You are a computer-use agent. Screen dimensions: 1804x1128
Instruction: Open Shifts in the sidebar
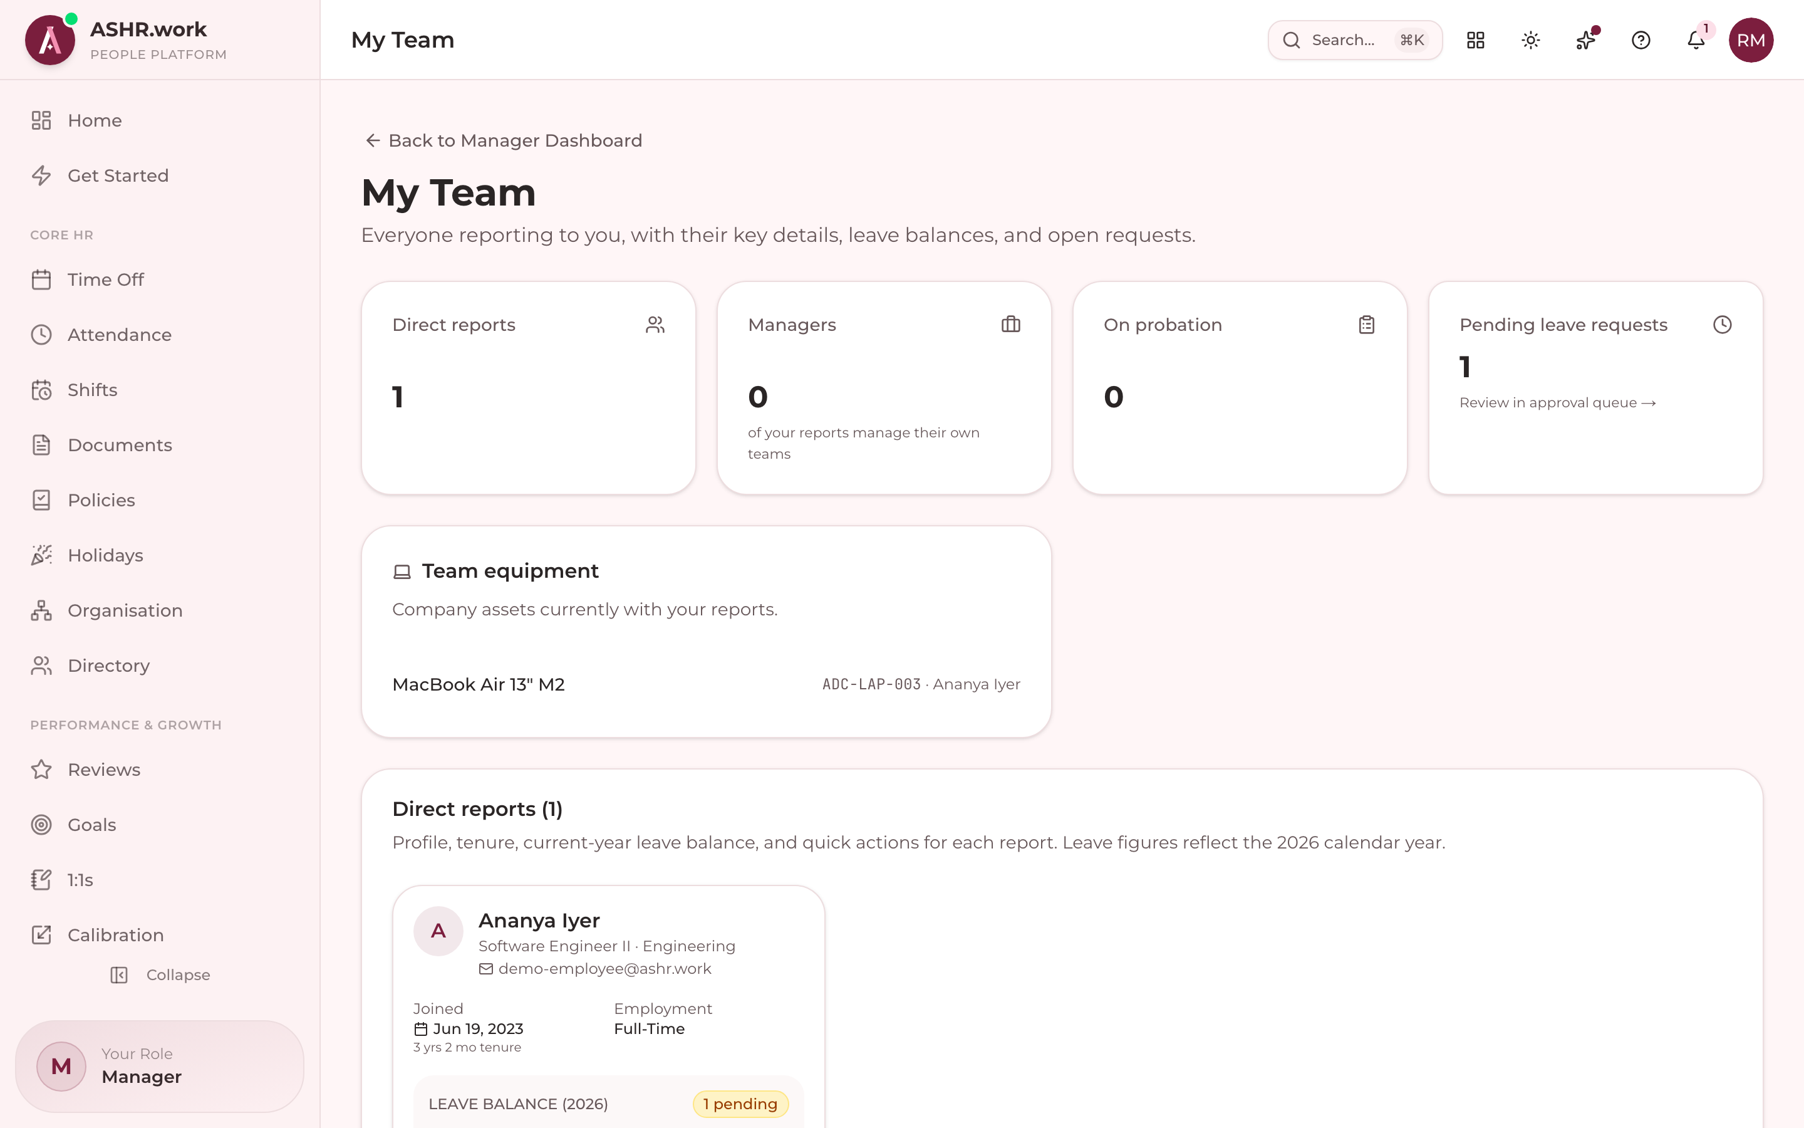[x=160, y=390]
